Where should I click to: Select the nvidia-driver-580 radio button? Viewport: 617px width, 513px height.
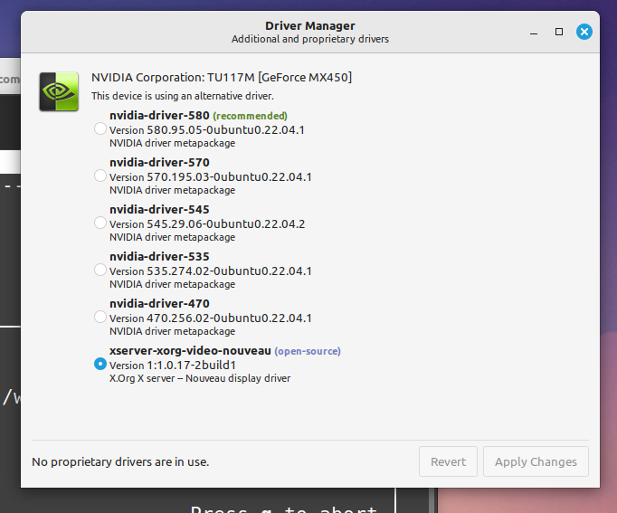100,129
